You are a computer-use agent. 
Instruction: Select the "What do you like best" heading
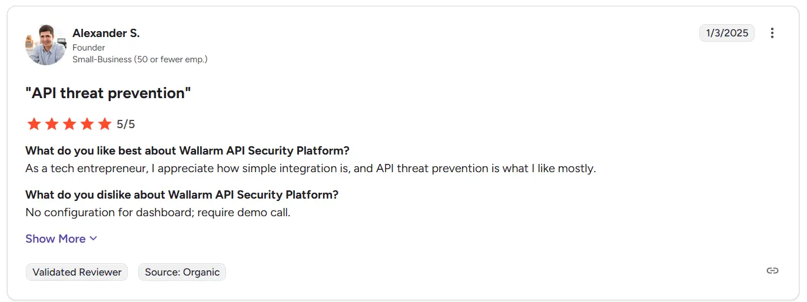(x=187, y=151)
